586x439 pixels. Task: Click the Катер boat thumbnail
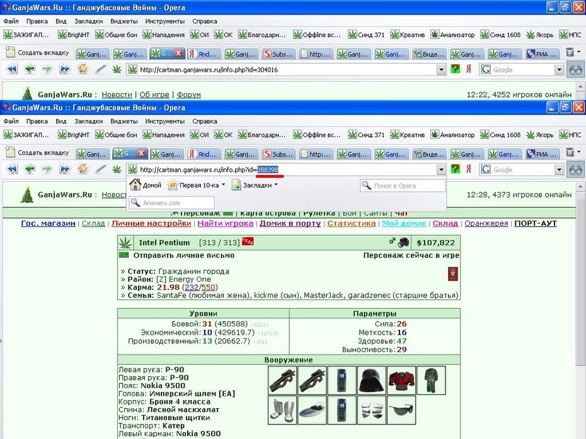click(312, 410)
